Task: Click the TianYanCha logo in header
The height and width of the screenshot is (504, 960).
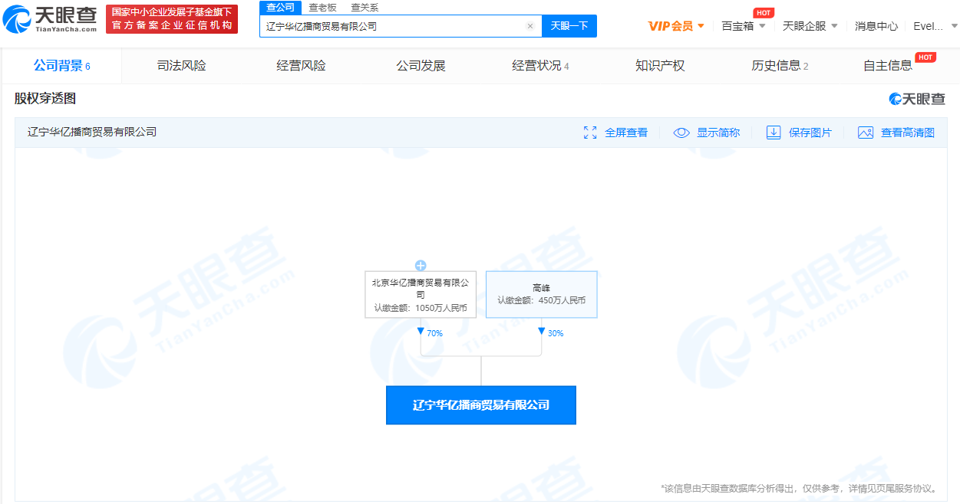Action: click(x=51, y=18)
